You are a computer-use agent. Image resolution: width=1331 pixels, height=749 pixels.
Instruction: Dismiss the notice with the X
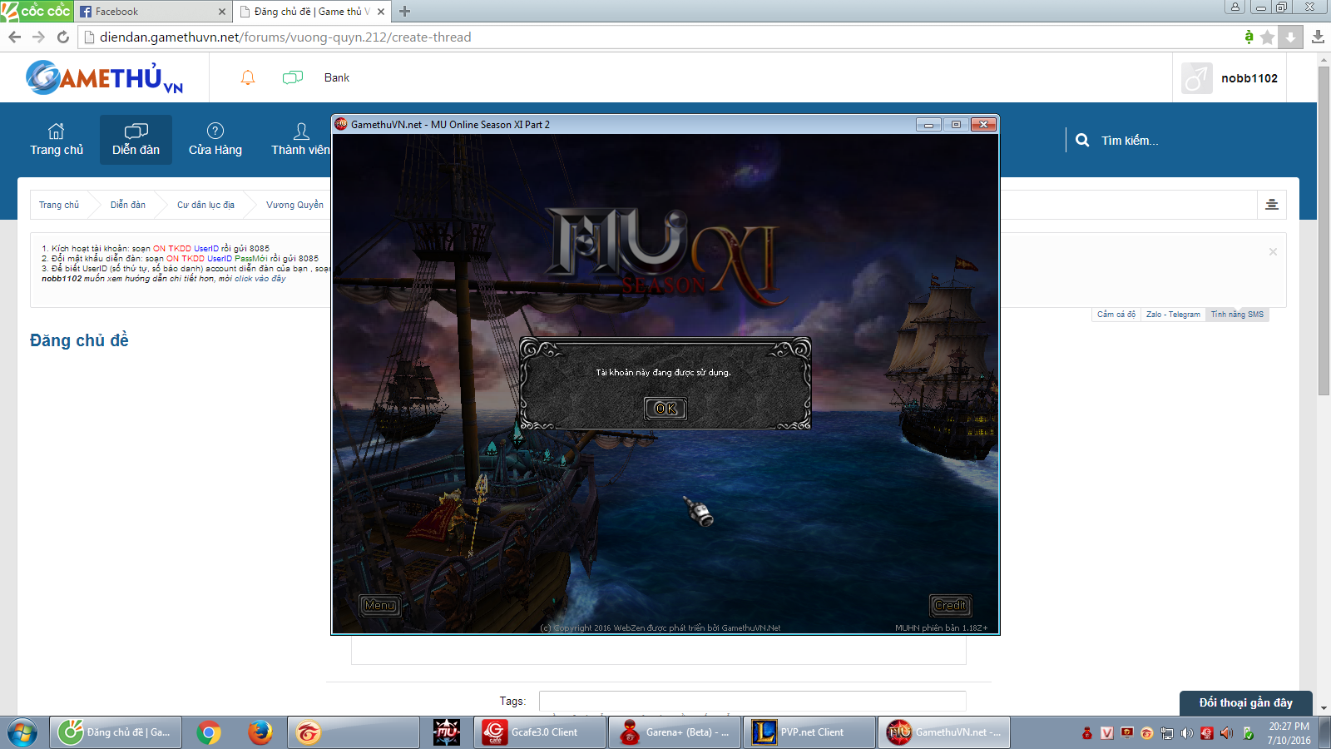[1272, 252]
